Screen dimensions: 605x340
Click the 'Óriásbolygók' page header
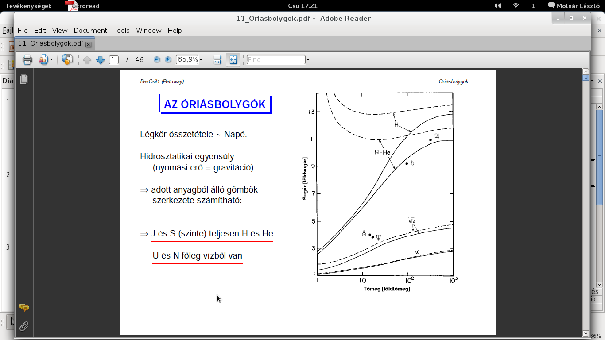click(454, 81)
